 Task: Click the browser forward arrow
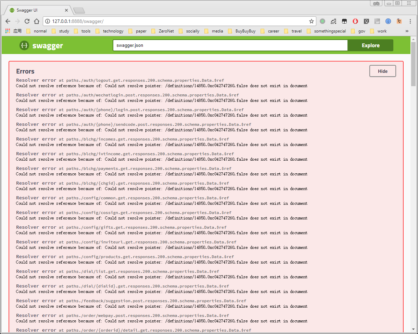tap(17, 21)
